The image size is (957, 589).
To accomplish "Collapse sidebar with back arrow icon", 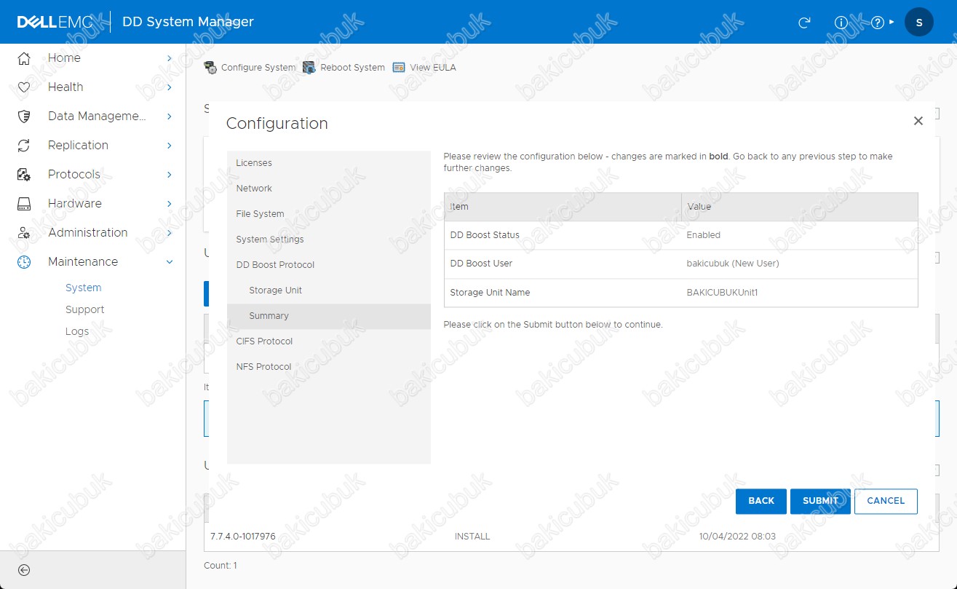I will pyautogui.click(x=24, y=570).
